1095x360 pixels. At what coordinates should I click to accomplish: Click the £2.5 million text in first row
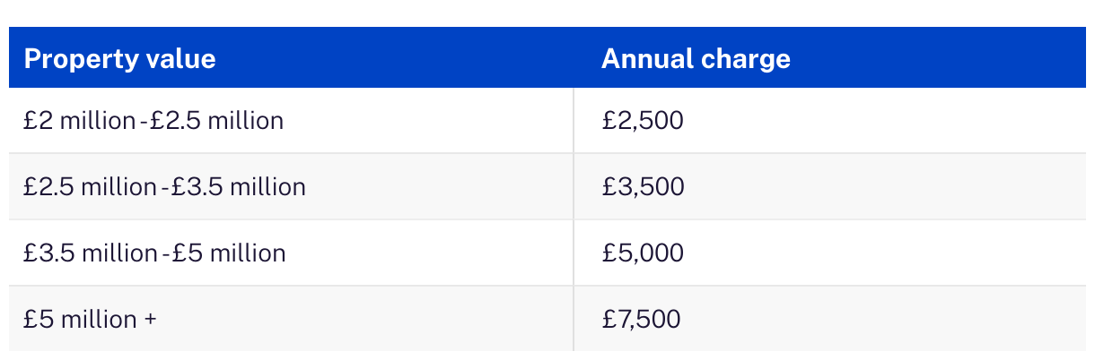(216, 120)
